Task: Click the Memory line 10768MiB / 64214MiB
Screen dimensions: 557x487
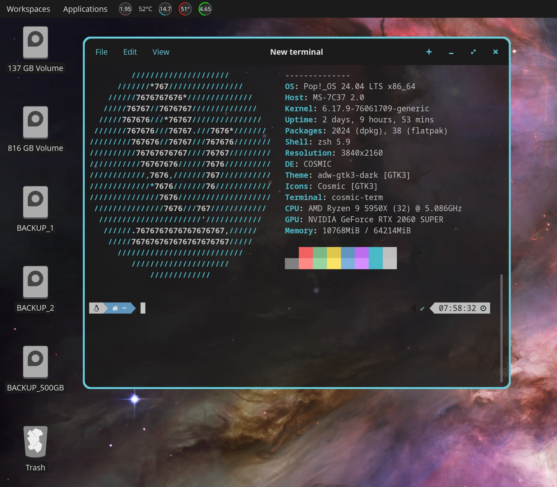Action: pos(348,231)
